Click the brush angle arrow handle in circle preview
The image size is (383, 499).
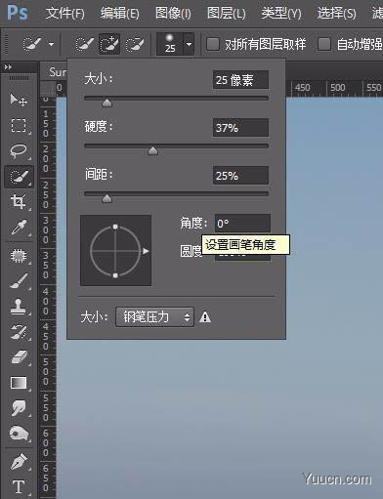(146, 251)
